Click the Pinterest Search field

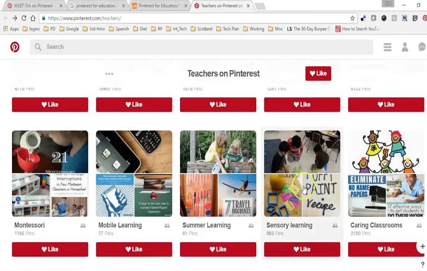pos(202,47)
